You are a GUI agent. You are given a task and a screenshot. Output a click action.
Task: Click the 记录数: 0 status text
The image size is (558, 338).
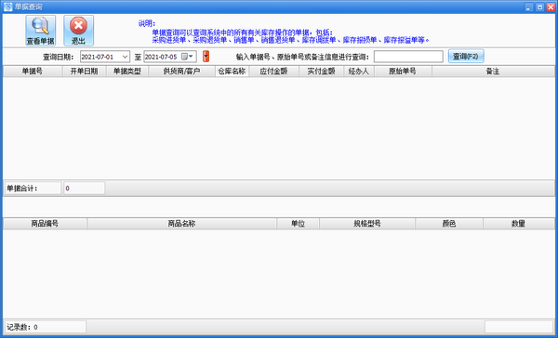22,327
